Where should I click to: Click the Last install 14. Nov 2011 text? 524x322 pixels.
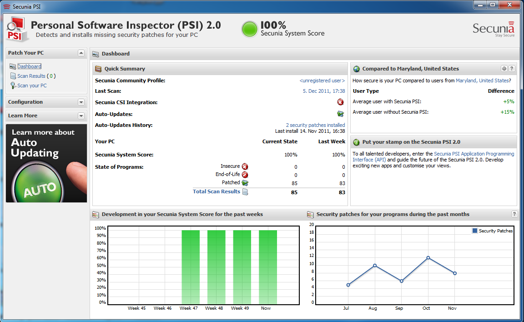[310, 131]
